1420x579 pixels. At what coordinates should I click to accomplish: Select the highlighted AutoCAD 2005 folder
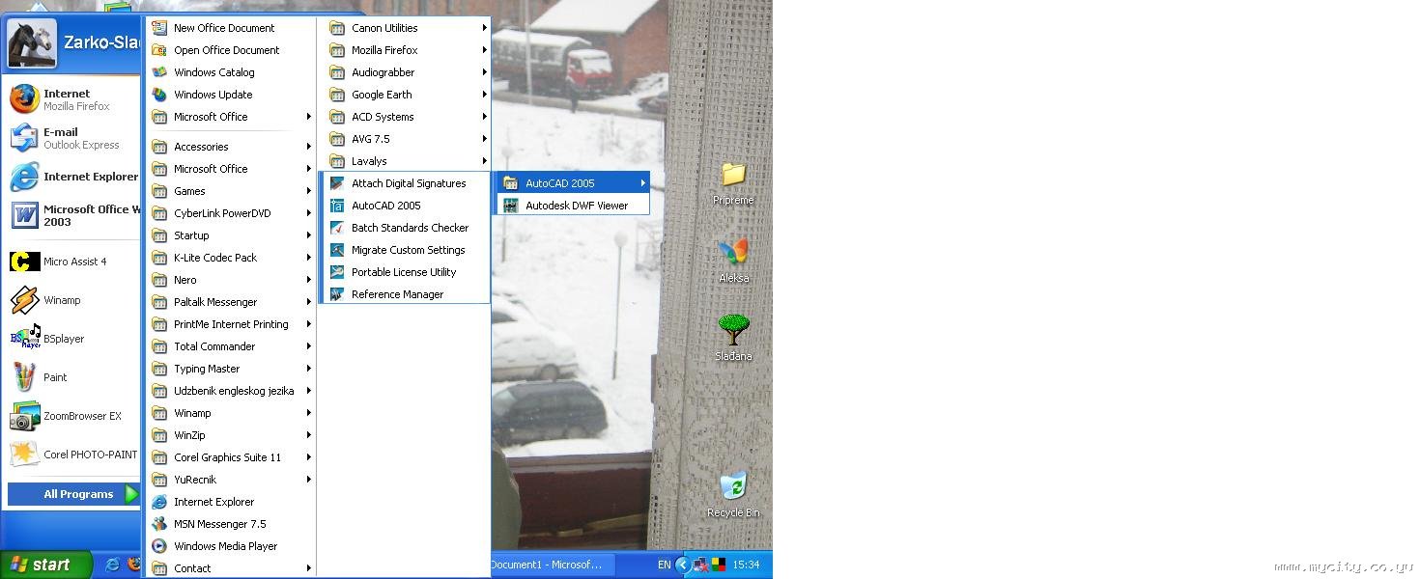[574, 183]
